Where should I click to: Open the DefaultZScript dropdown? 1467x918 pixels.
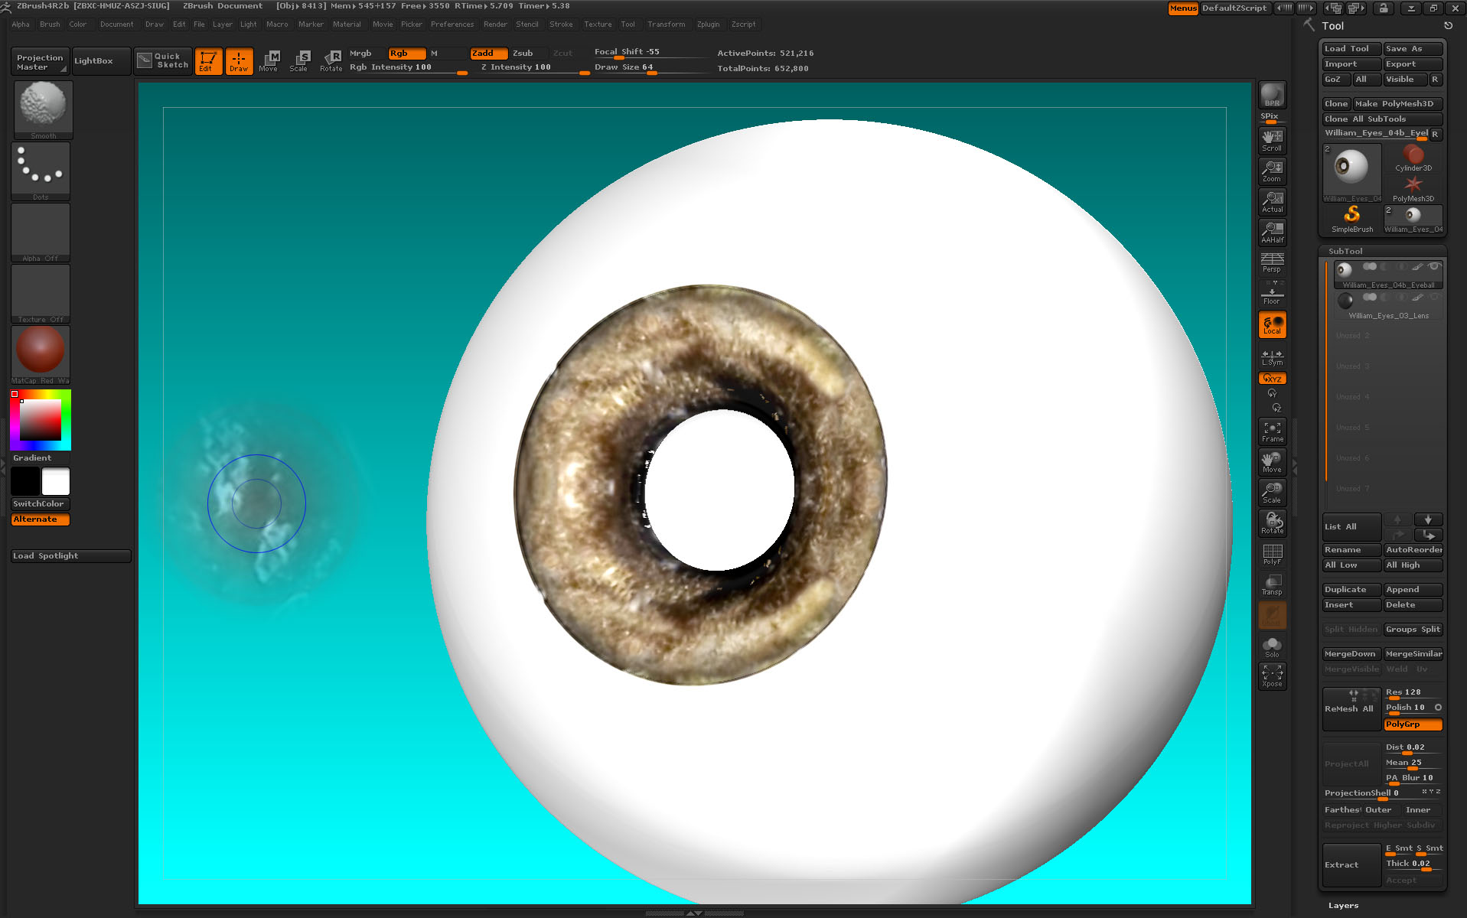click(1234, 8)
